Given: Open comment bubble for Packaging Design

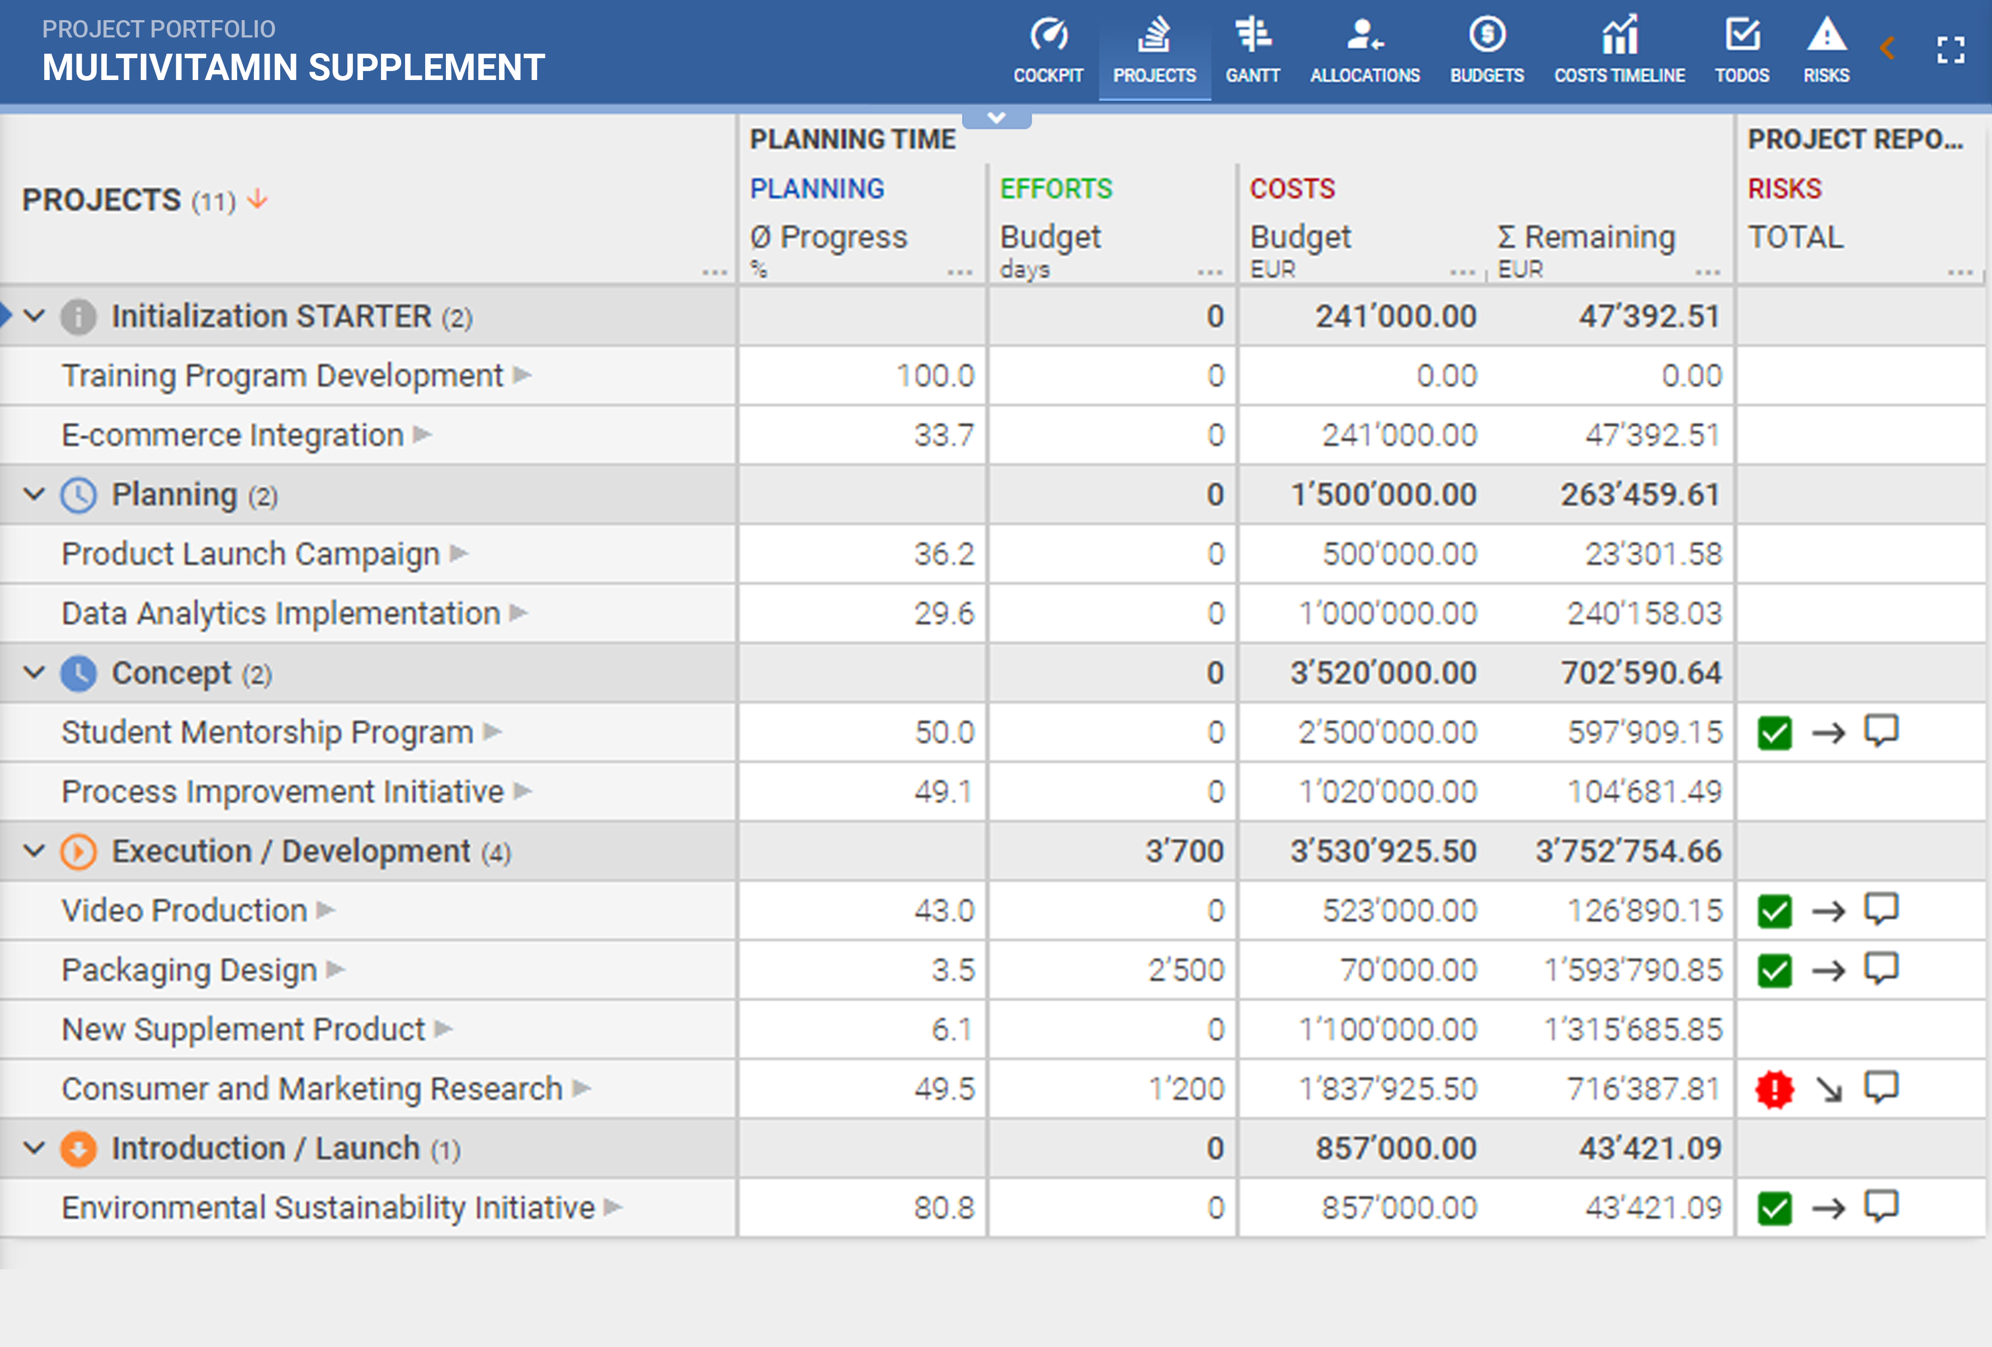Looking at the screenshot, I should pyautogui.click(x=1881, y=968).
